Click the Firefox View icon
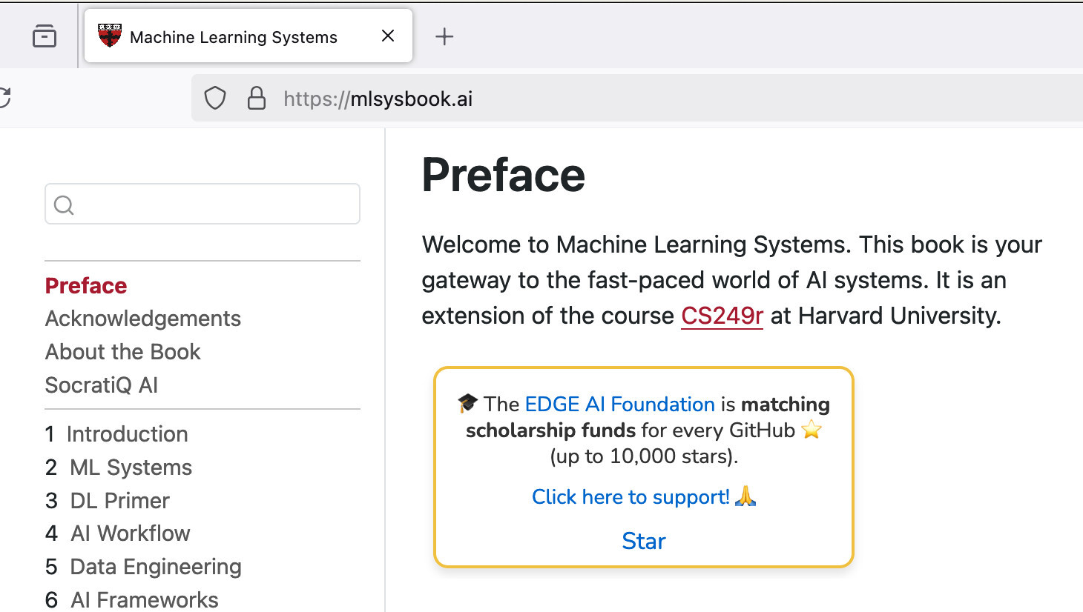Screen dimensions: 1083x612 coord(45,36)
